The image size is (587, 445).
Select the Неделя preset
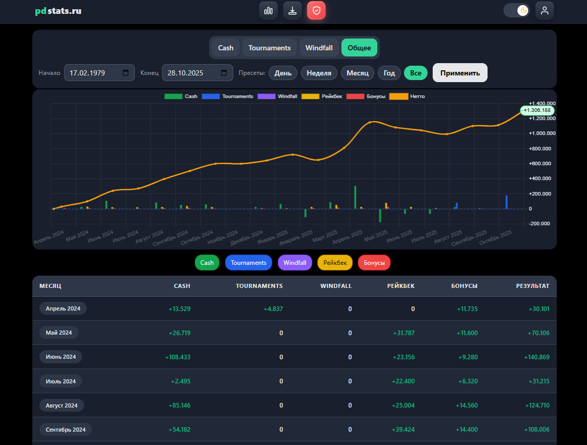click(x=319, y=73)
